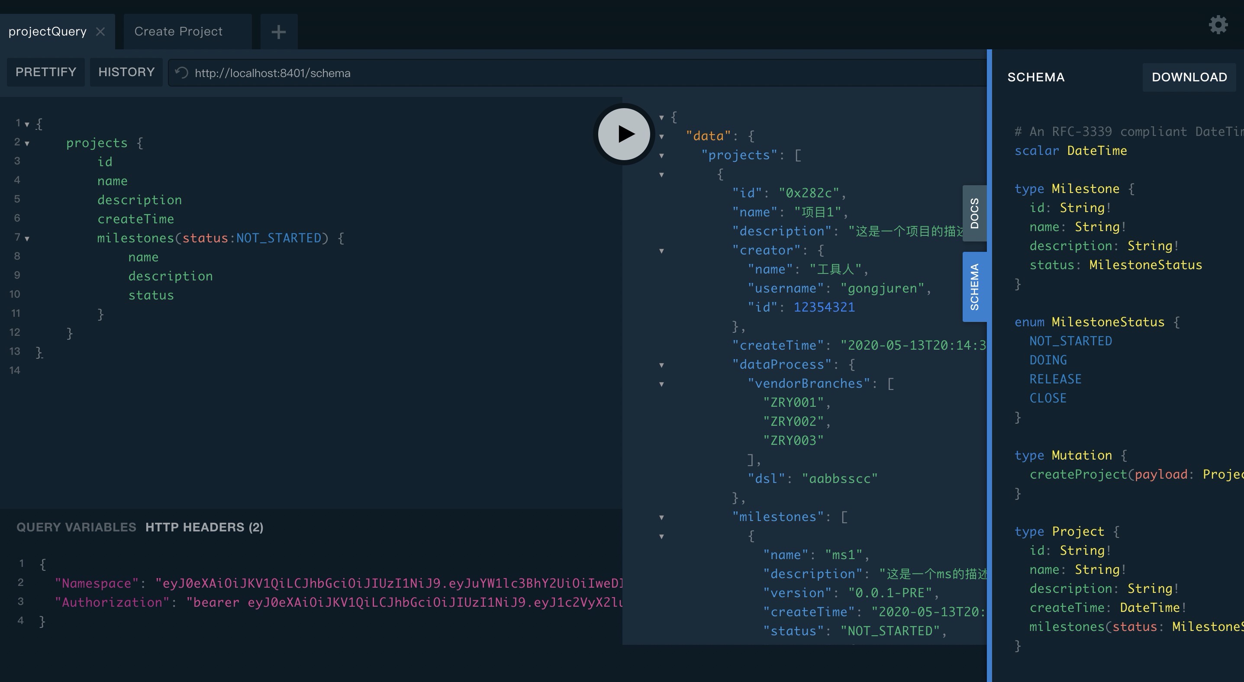Click the reload schema icon
Screen dimensions: 1244x682
click(181, 73)
